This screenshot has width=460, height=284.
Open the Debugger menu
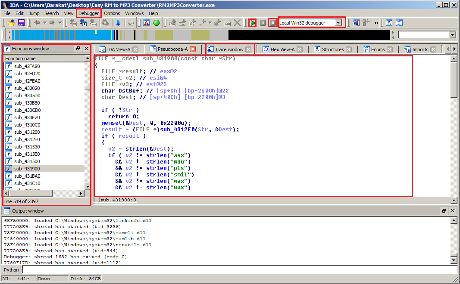89,13
